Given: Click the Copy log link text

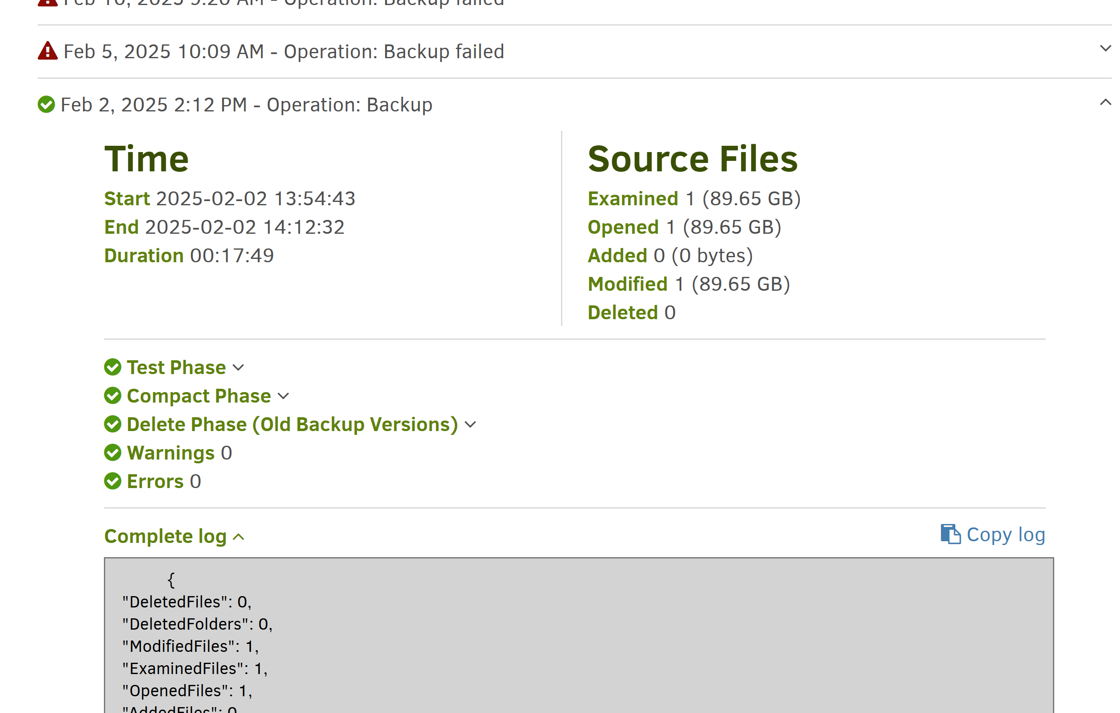Looking at the screenshot, I should tap(1006, 535).
